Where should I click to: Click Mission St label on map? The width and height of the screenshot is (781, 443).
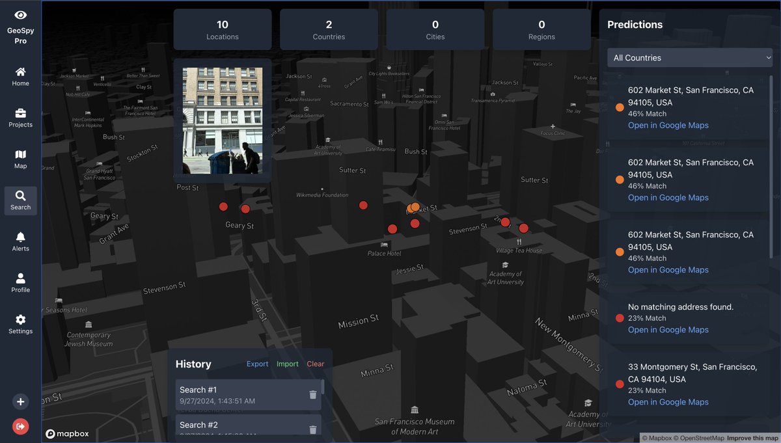point(358,321)
